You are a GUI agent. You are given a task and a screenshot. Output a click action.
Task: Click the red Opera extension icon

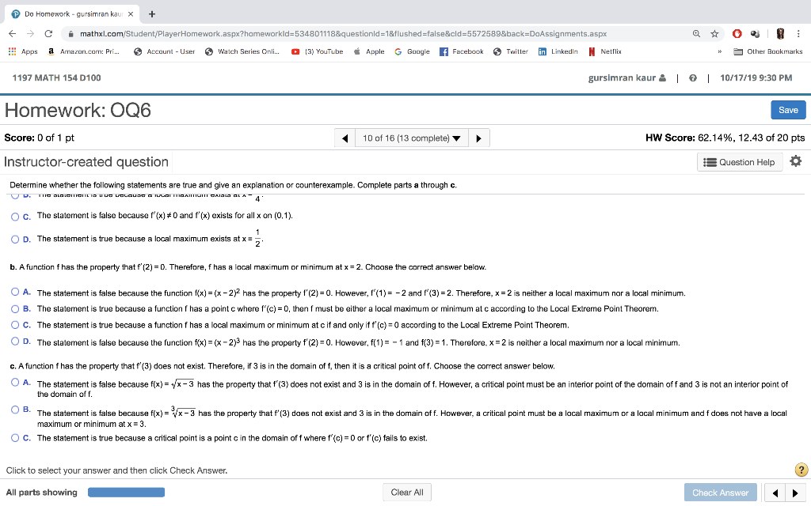coord(737,33)
